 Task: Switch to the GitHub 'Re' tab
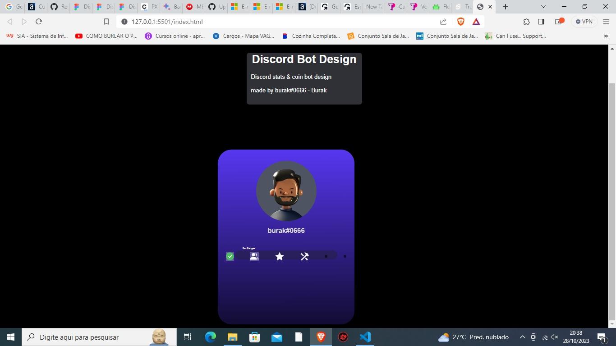click(x=59, y=7)
